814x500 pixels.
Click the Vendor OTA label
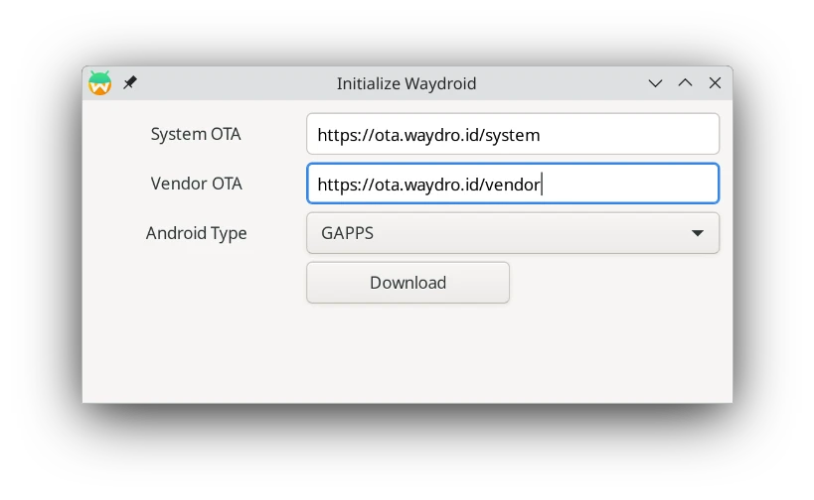coord(196,184)
